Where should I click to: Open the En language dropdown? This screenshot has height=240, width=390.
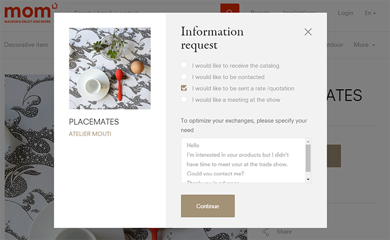pyautogui.click(x=370, y=13)
